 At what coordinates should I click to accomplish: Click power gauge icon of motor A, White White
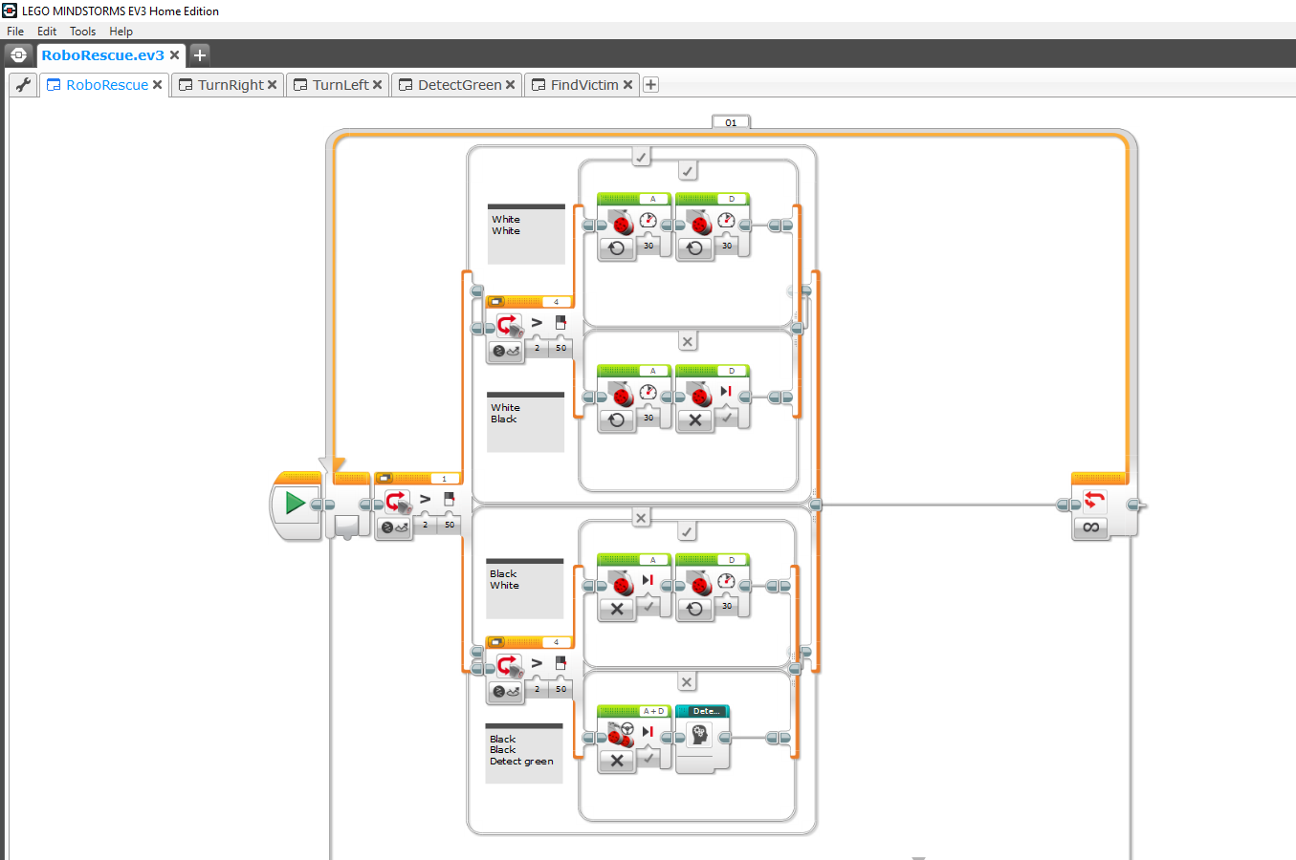click(648, 220)
